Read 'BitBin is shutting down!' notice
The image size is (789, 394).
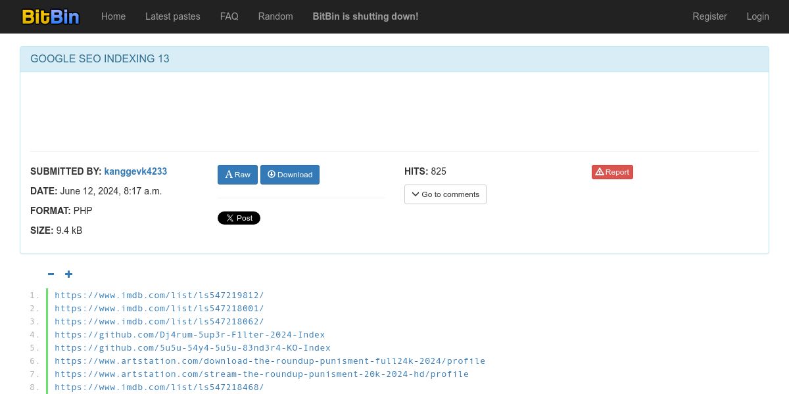click(x=366, y=16)
